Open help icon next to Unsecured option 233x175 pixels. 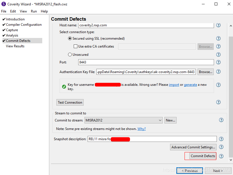(x=218, y=54)
